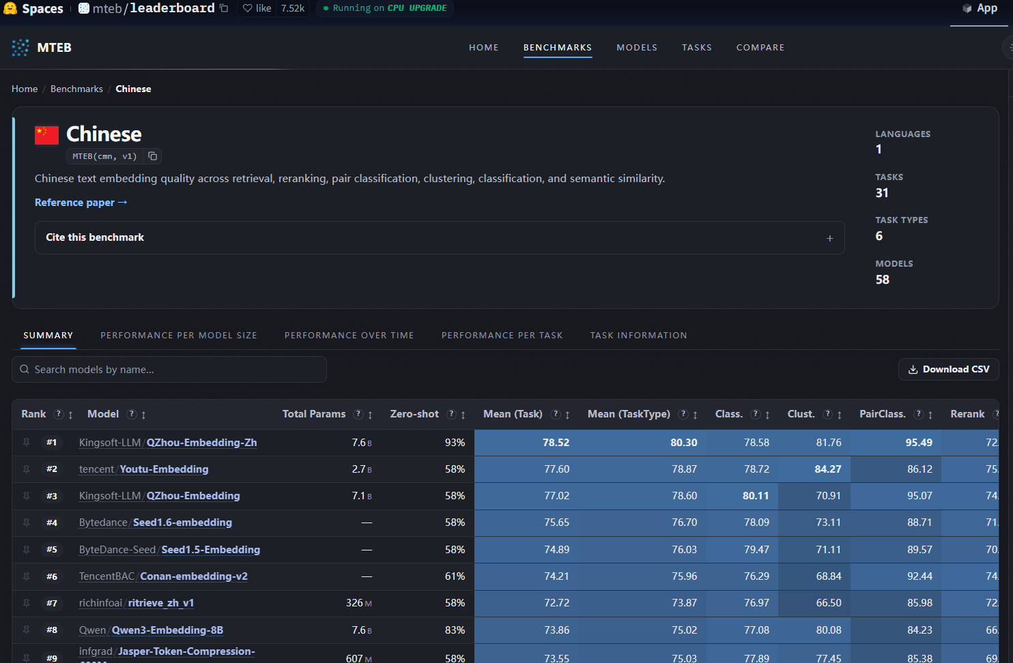1013x663 pixels.
Task: Open the Bytedance/Seed1.6-embedding model link
Action: (x=156, y=522)
